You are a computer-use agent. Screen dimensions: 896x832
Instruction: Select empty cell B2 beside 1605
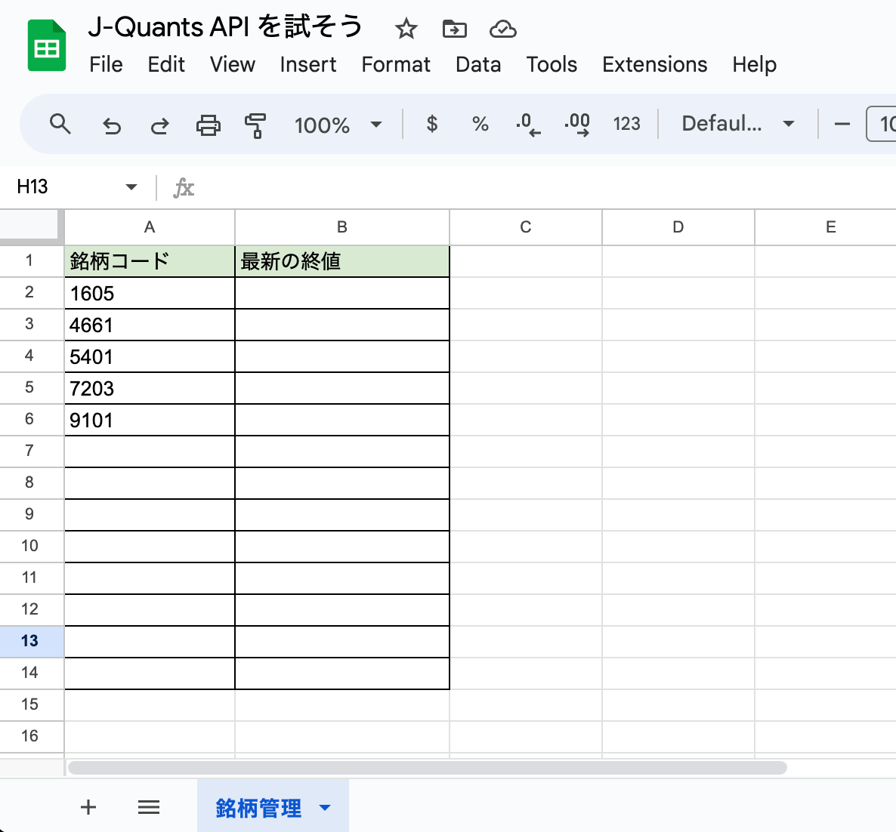tap(342, 293)
